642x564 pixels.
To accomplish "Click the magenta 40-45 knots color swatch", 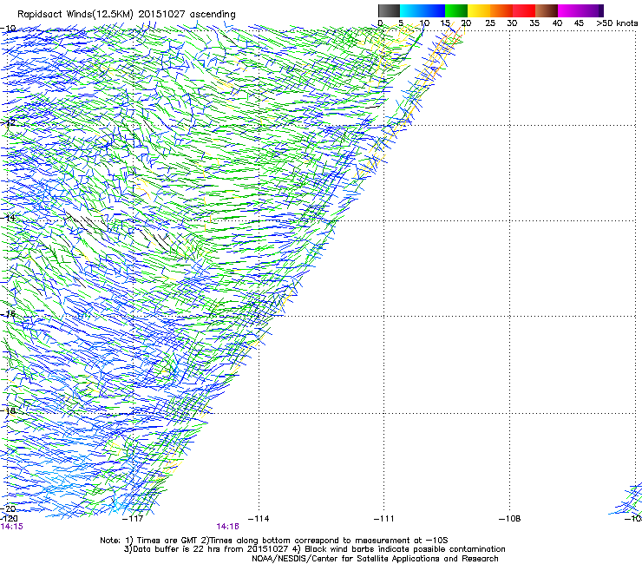I will [x=569, y=10].
